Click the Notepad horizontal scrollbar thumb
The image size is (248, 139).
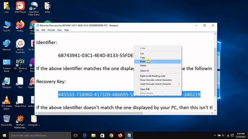tap(90, 113)
